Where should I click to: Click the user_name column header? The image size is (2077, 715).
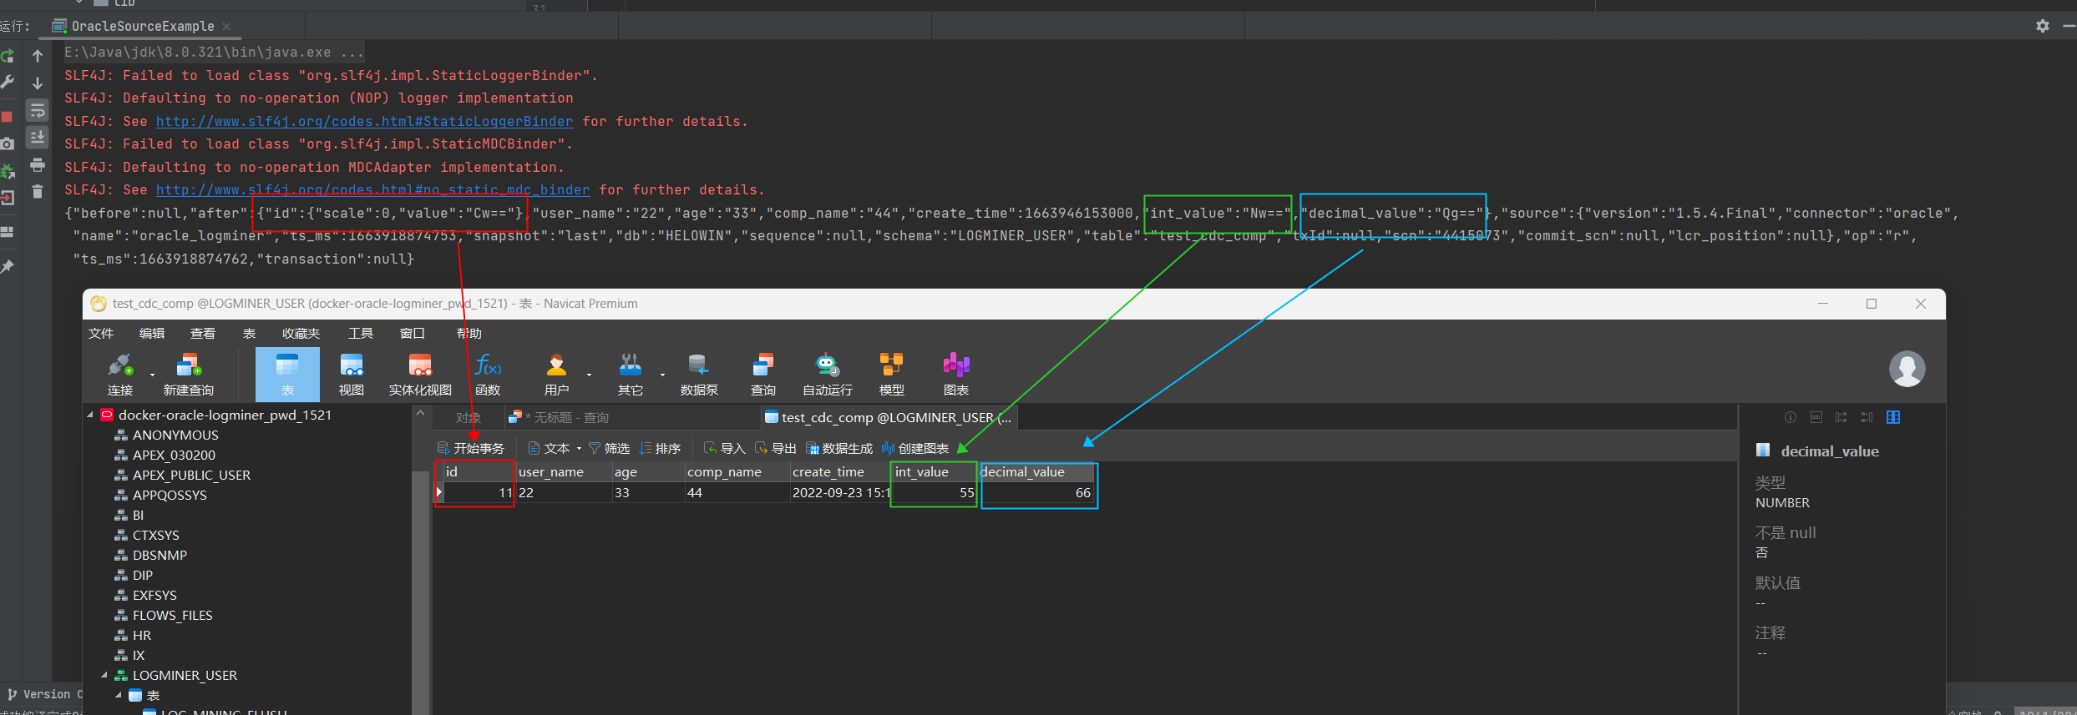(565, 472)
